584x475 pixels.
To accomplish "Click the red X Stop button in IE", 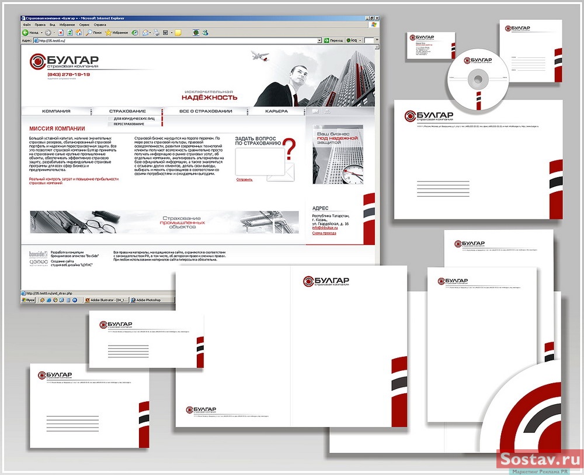I will pos(61,33).
